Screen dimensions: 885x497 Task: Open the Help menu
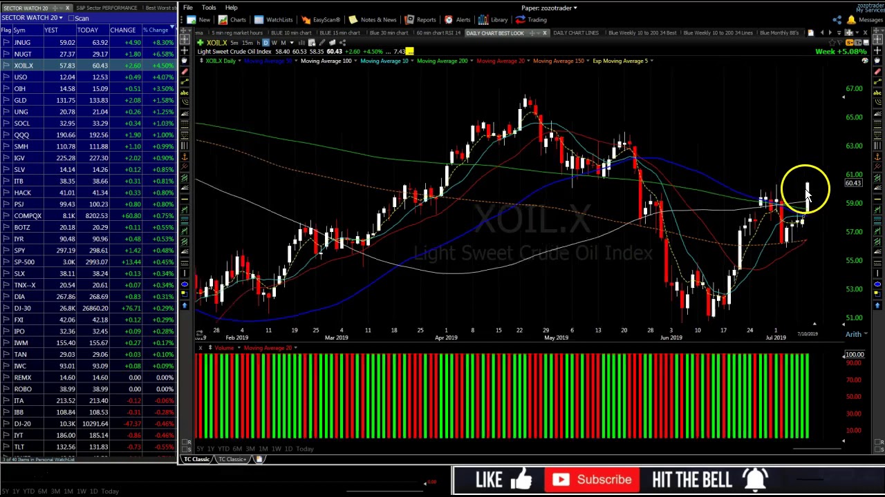tap(231, 8)
